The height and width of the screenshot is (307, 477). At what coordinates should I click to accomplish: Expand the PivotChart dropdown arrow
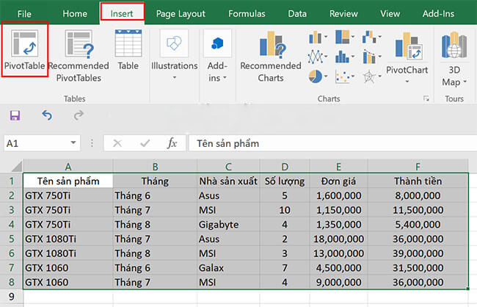pos(407,82)
